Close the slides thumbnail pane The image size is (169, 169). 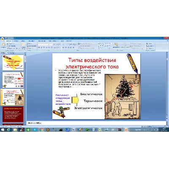[x=25, y=53]
